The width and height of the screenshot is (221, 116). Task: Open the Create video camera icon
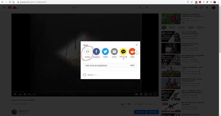pos(196,7)
